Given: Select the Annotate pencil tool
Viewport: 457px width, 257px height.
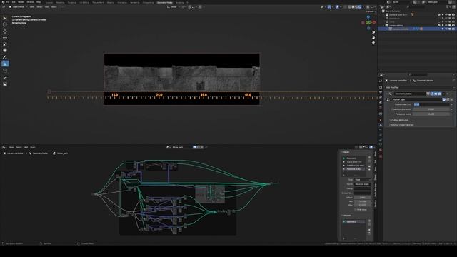Looking at the screenshot, I should tap(5, 57).
